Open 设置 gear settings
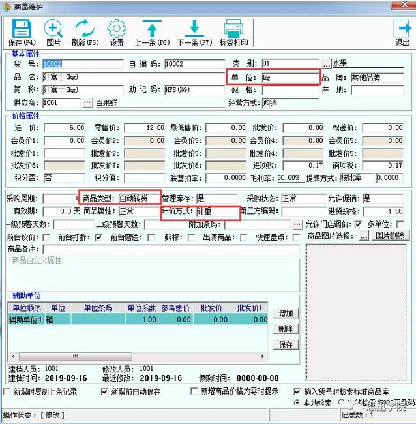Viewport: 416px width, 424px height. (x=116, y=29)
